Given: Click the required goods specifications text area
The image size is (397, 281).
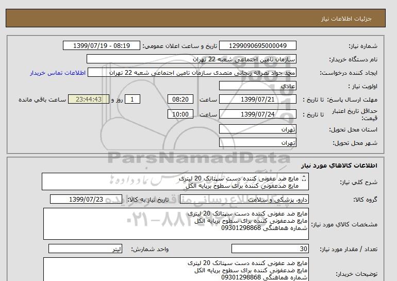Looking at the screenshot, I should click(176, 224).
